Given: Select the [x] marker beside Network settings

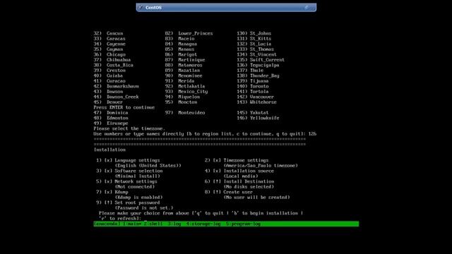Looking at the screenshot, I should tap(108, 182).
